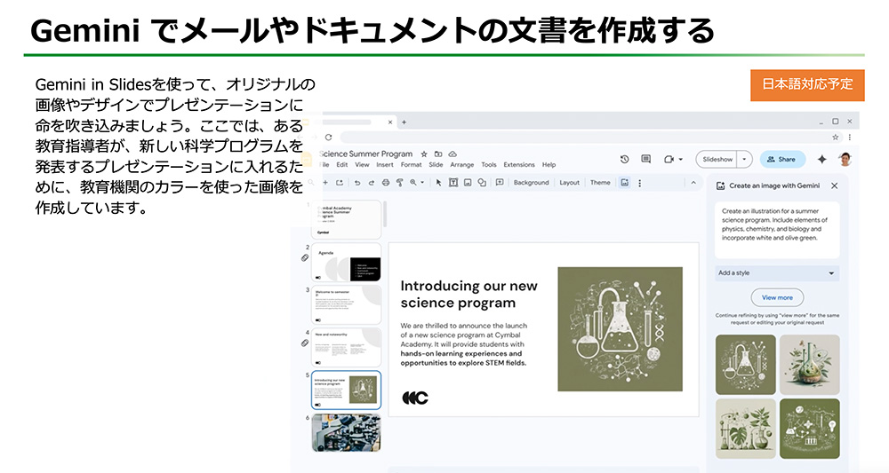Click the Insert image toolbar icon
This screenshot has width=889, height=473.
(468, 183)
